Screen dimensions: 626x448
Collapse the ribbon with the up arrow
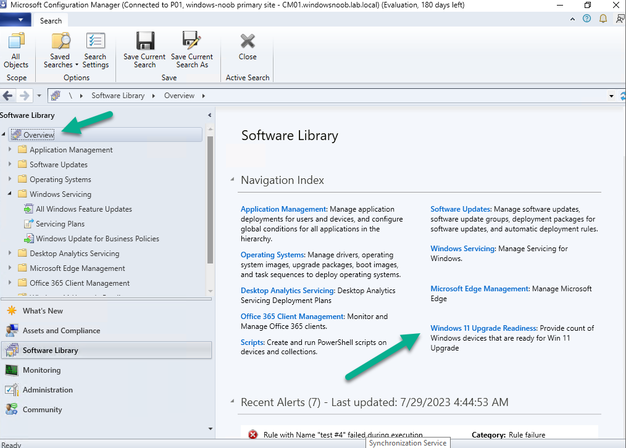tap(572, 19)
